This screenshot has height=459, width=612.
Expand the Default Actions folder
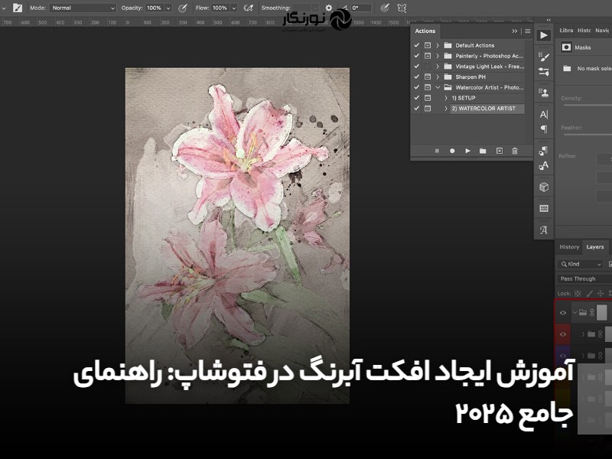[x=438, y=45]
